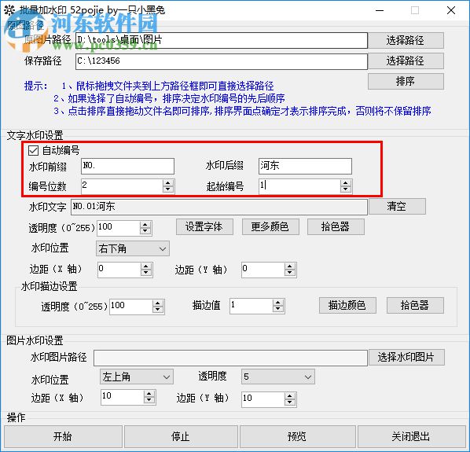Click the 关闭退出 button
The image size is (470, 452).
point(411,436)
